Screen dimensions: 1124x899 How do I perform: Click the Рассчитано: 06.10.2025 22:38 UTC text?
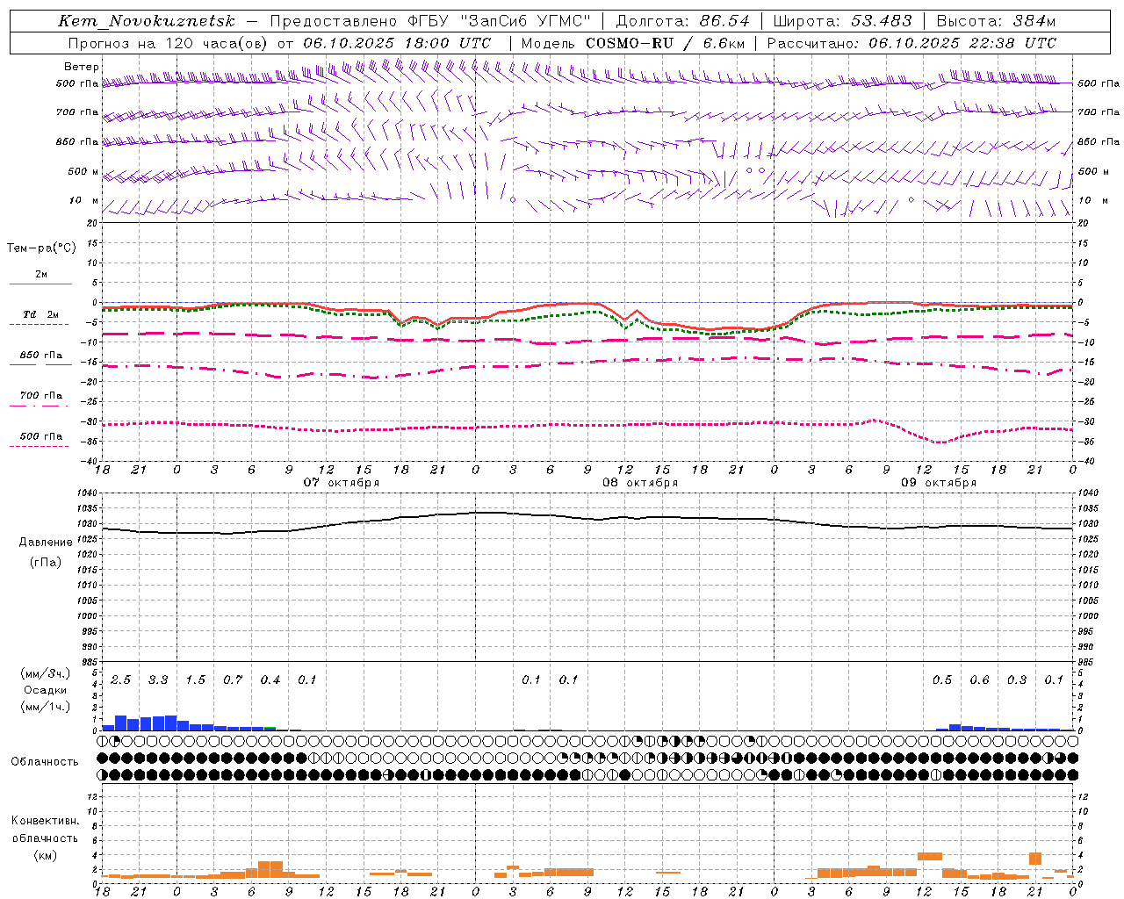pos(911,43)
